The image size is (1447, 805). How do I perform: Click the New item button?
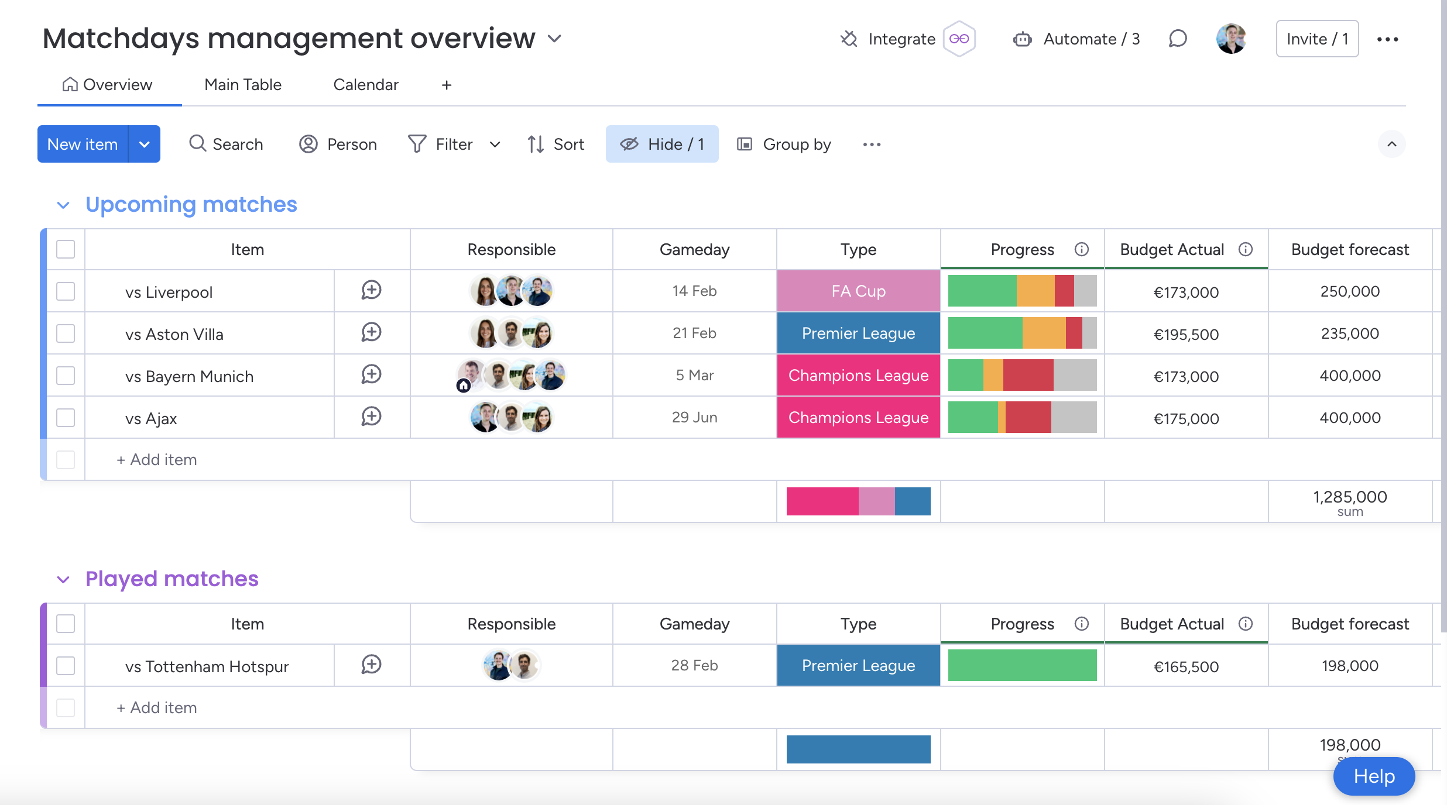[x=83, y=144]
